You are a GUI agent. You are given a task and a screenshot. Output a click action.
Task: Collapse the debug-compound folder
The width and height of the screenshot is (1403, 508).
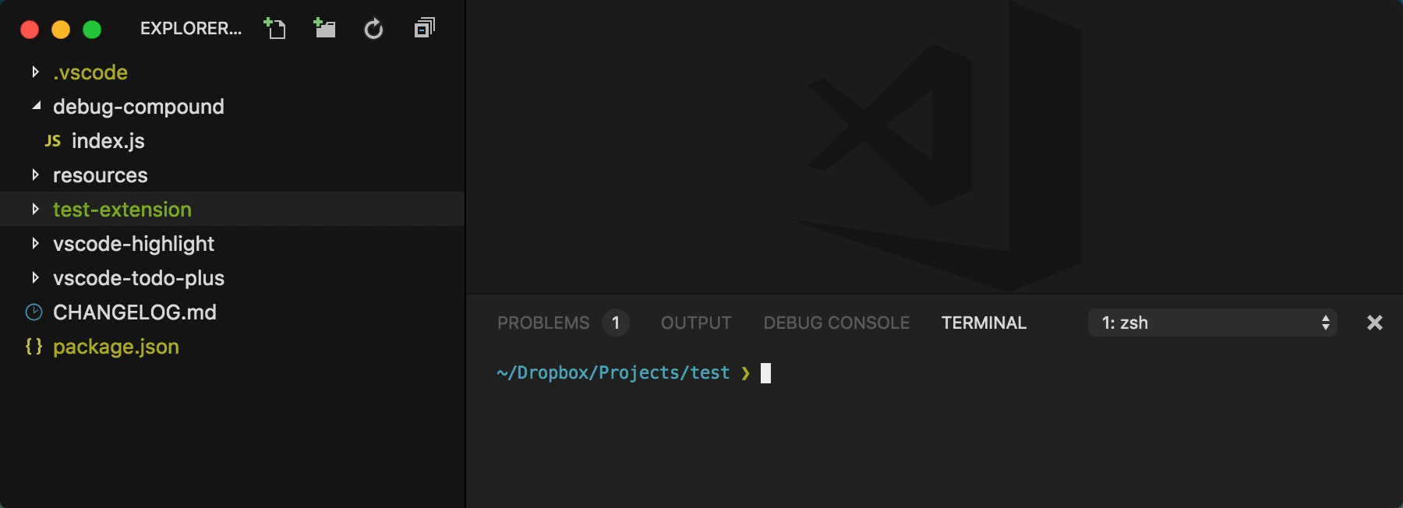click(36, 107)
